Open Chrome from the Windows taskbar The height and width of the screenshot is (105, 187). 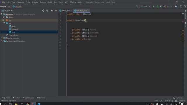pos(27,104)
